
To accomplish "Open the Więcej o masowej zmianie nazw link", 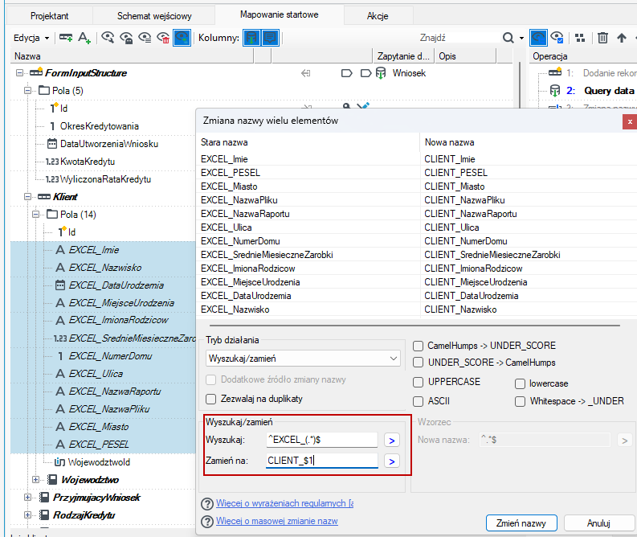I will coord(276,521).
